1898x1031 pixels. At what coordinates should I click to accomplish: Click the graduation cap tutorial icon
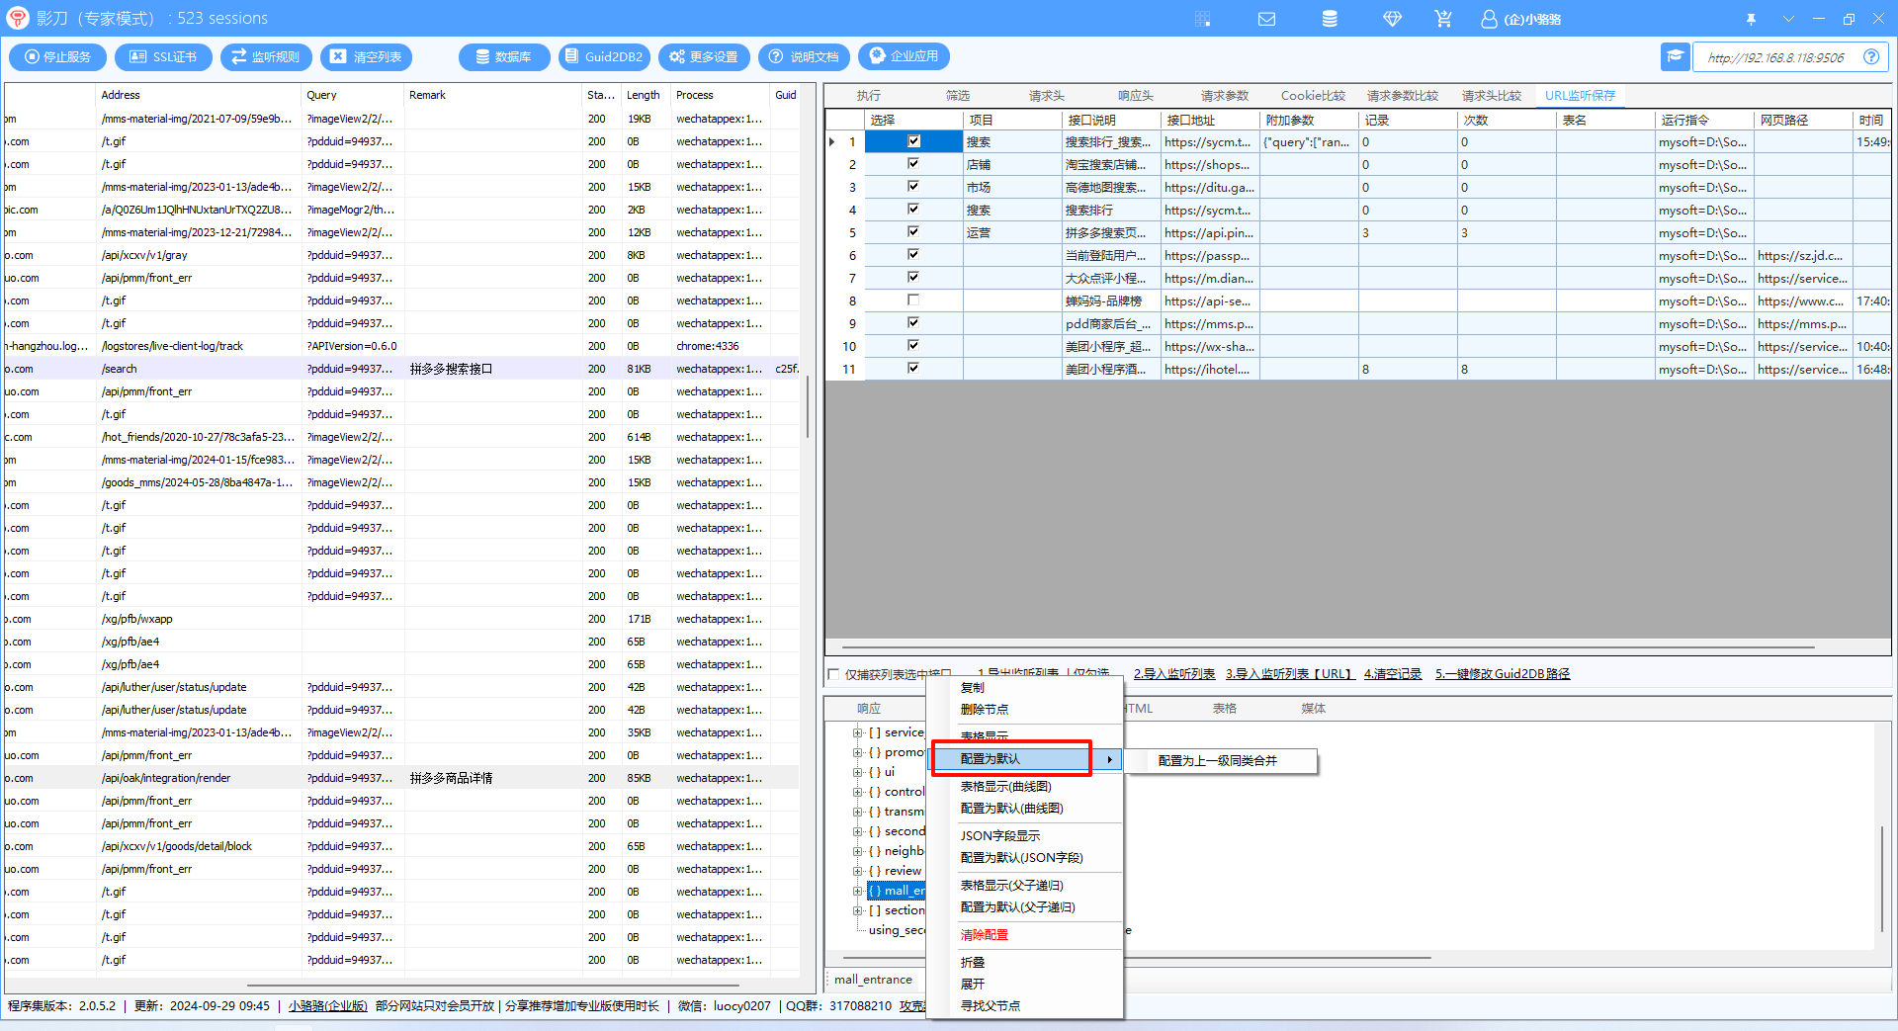pos(1675,57)
